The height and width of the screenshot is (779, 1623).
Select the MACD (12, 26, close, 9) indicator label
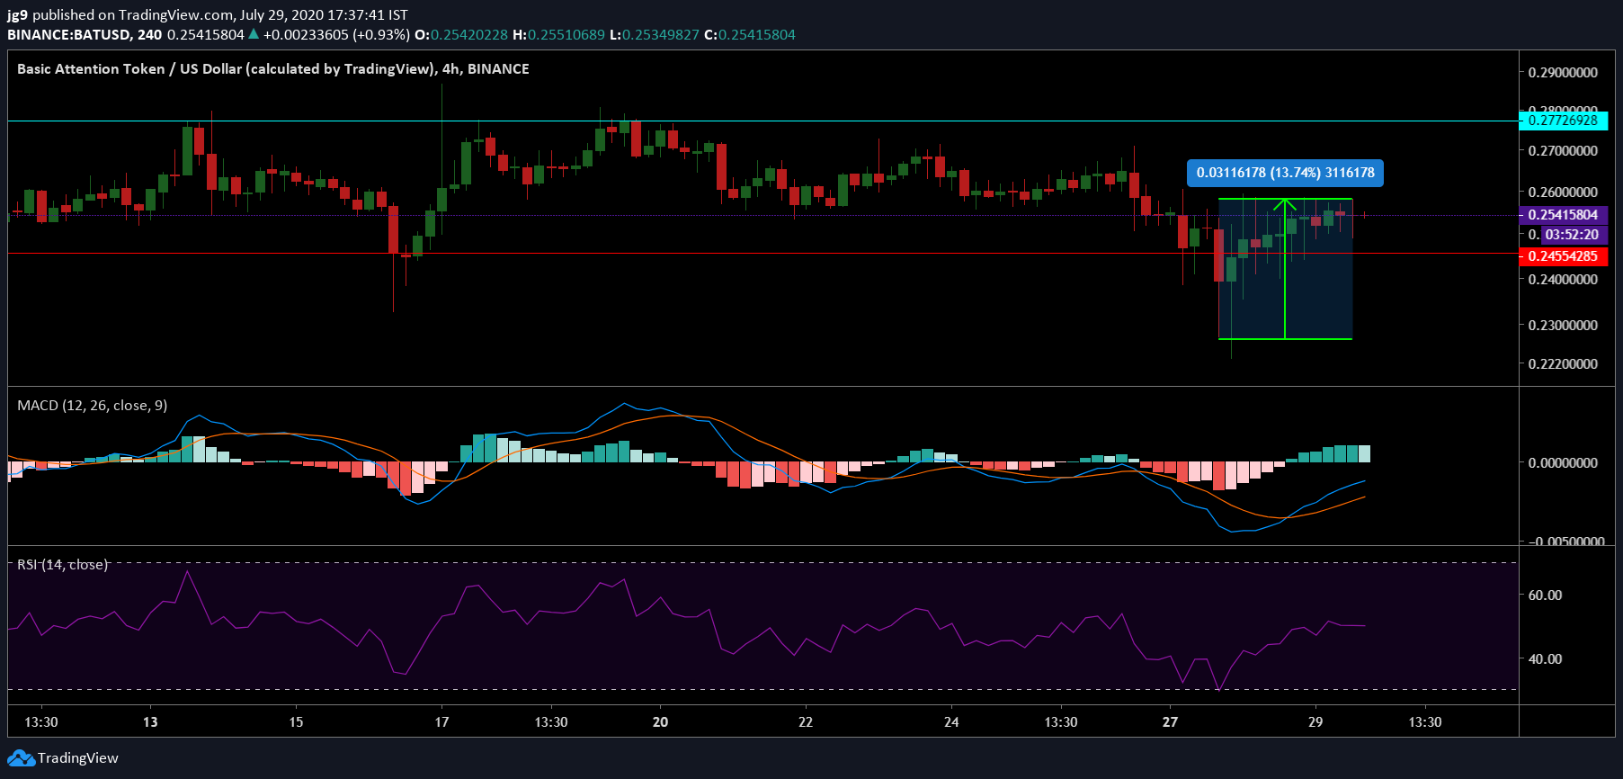pos(92,406)
